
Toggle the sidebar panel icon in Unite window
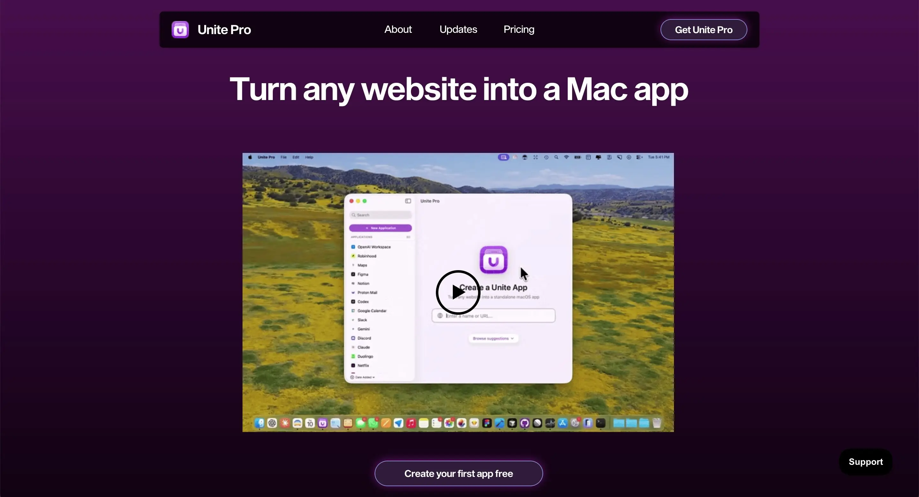tap(408, 201)
